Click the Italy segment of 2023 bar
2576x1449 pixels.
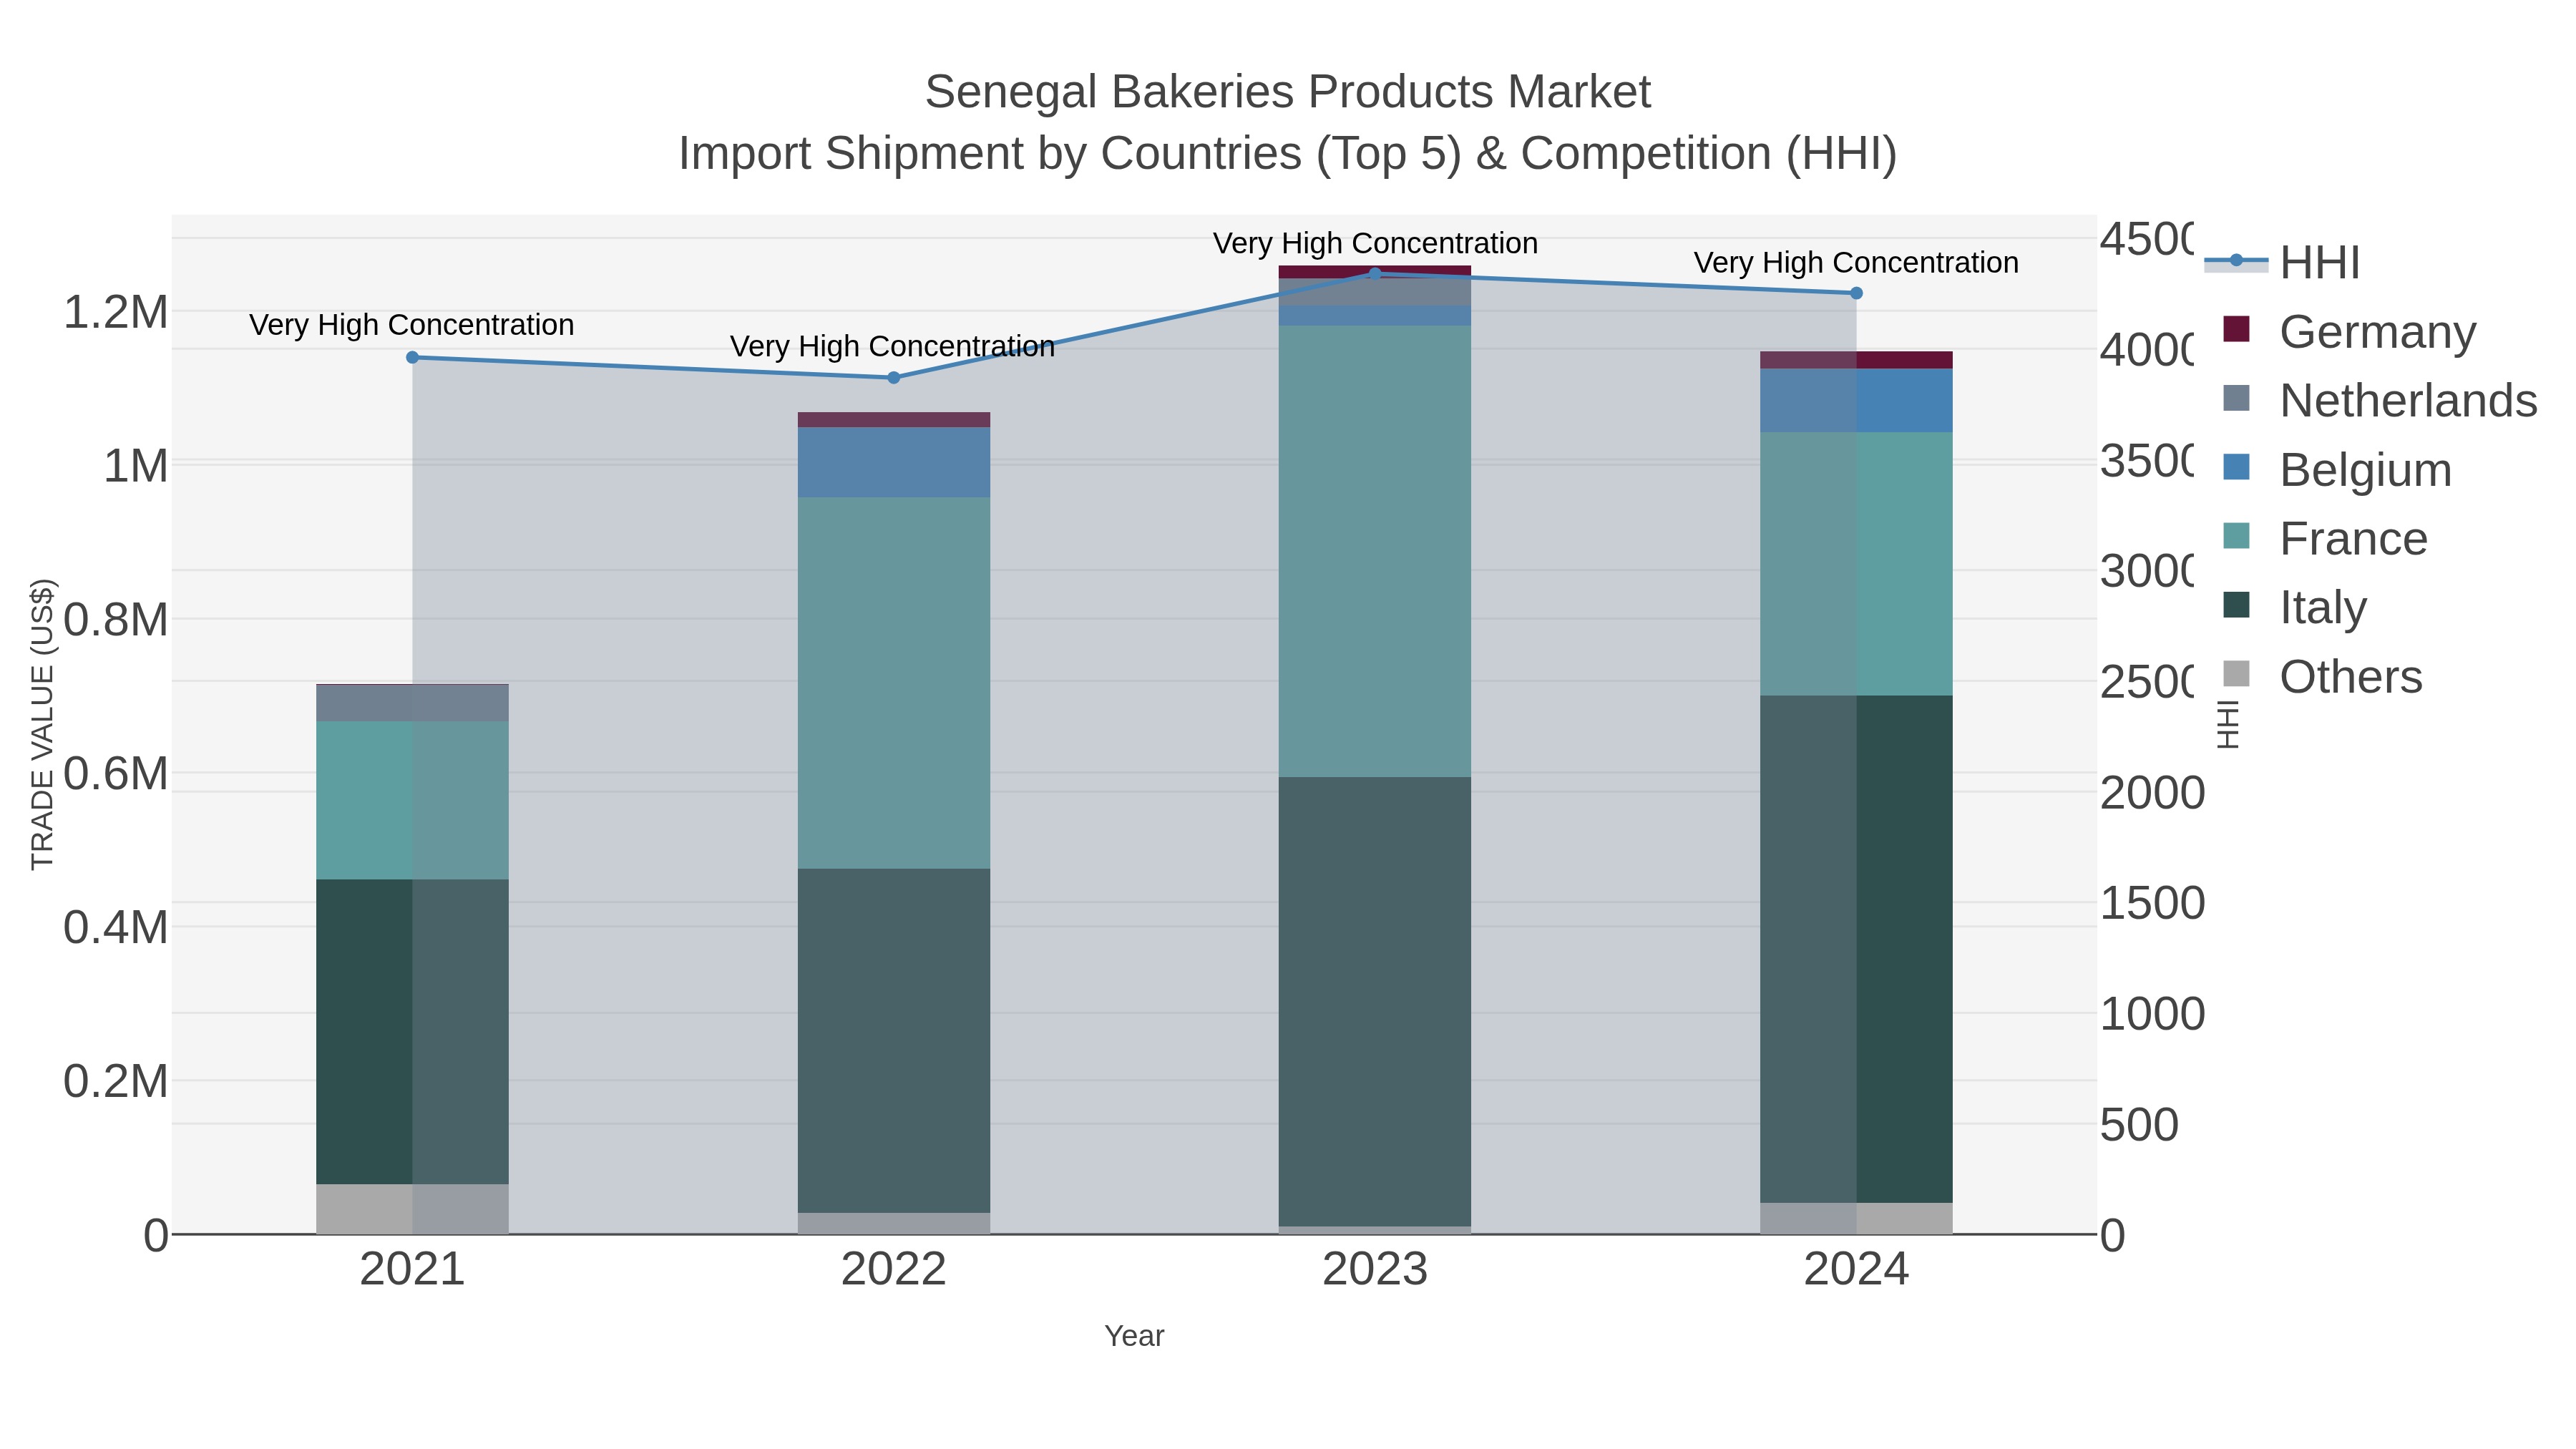1375,1002
